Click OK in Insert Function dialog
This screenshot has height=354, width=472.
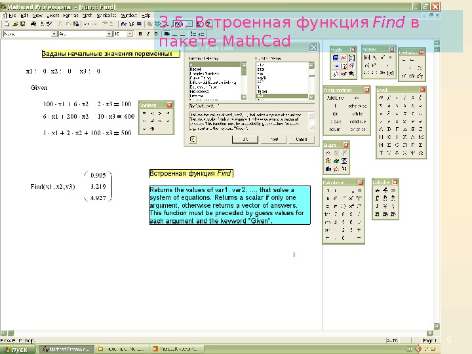pyautogui.click(x=245, y=139)
